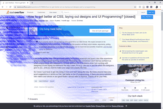Click the pencil icon beside 'Tis the Season for Hats
The width and height of the screenshot is (163, 109).
pyautogui.click(x=120, y=33)
